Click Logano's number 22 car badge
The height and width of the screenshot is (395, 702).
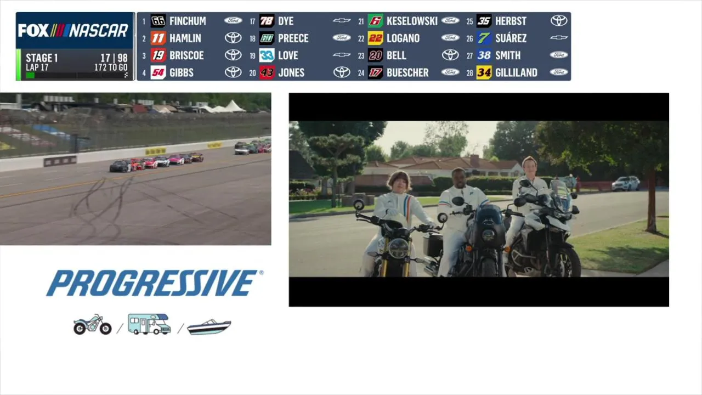pos(375,38)
